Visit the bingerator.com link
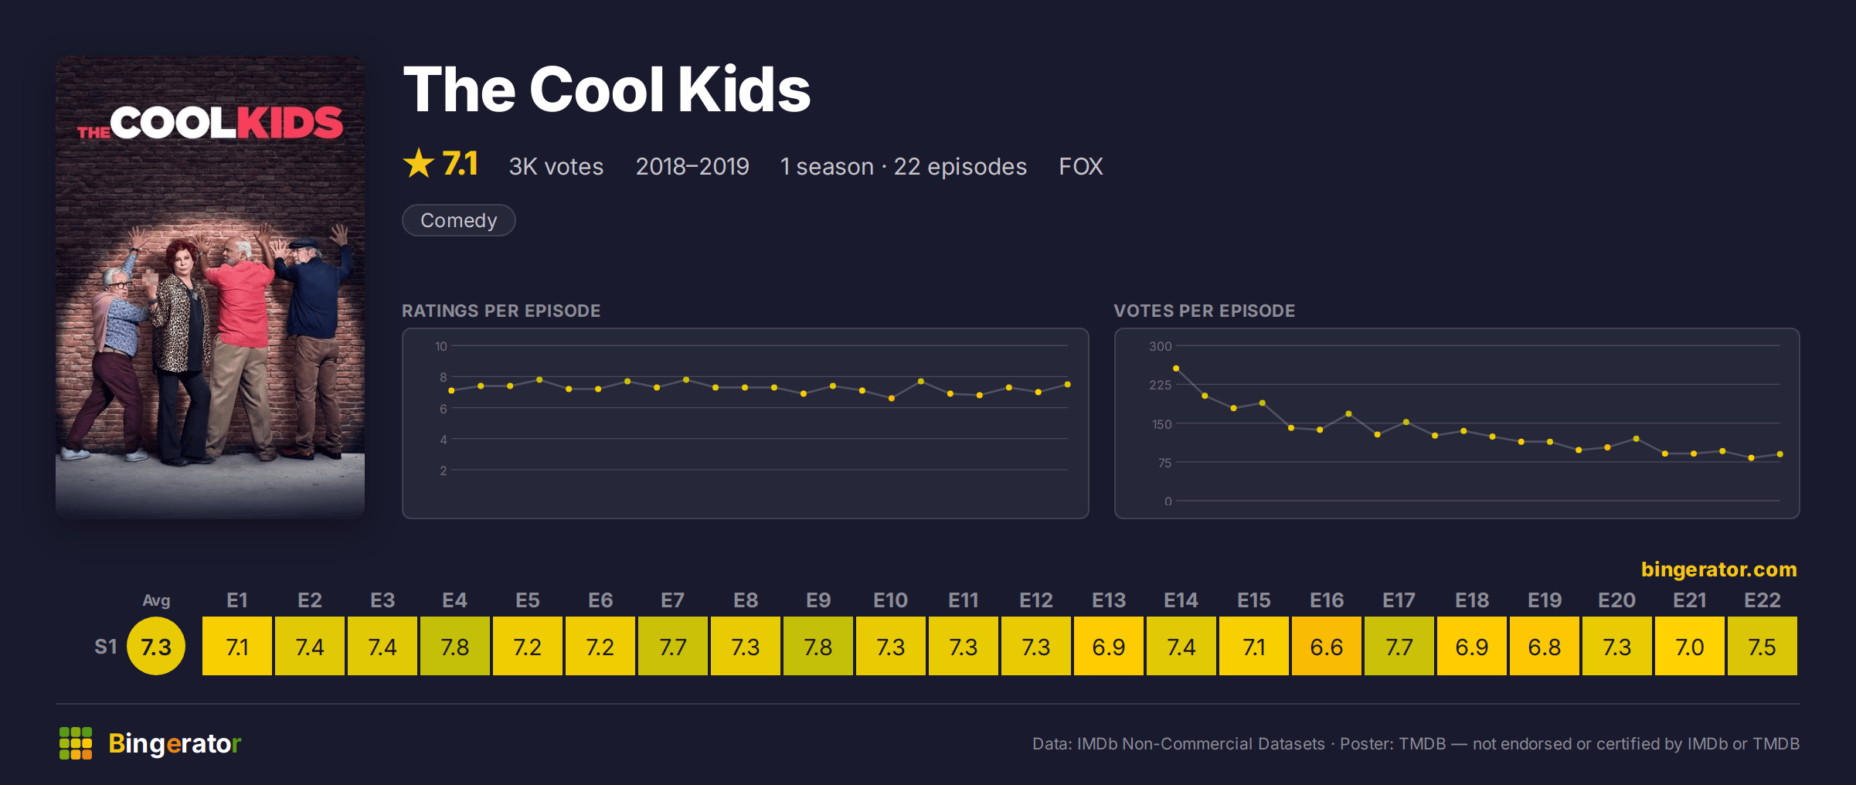The height and width of the screenshot is (785, 1856). coord(1718,569)
